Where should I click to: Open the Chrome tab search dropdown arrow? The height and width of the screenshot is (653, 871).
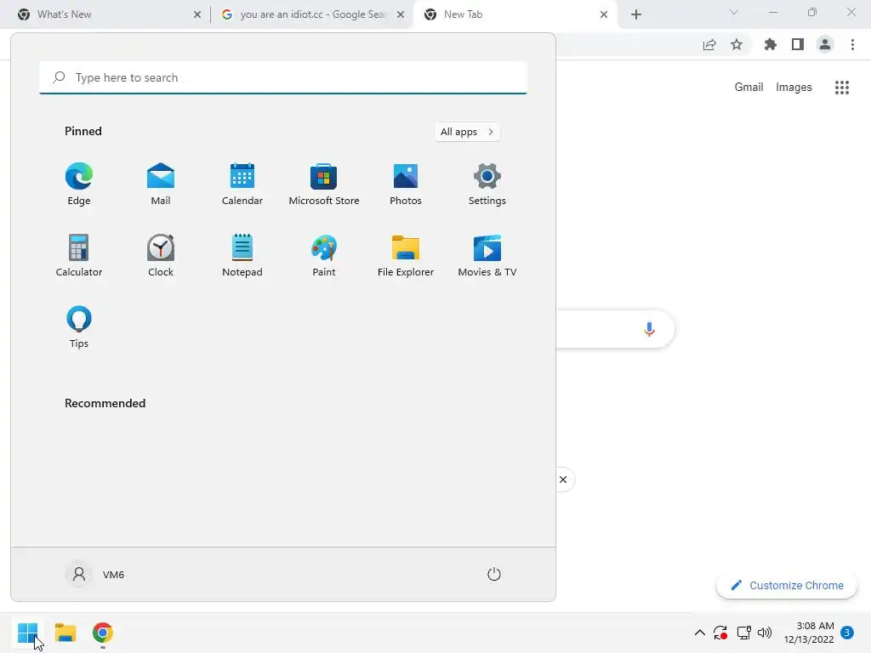734,12
